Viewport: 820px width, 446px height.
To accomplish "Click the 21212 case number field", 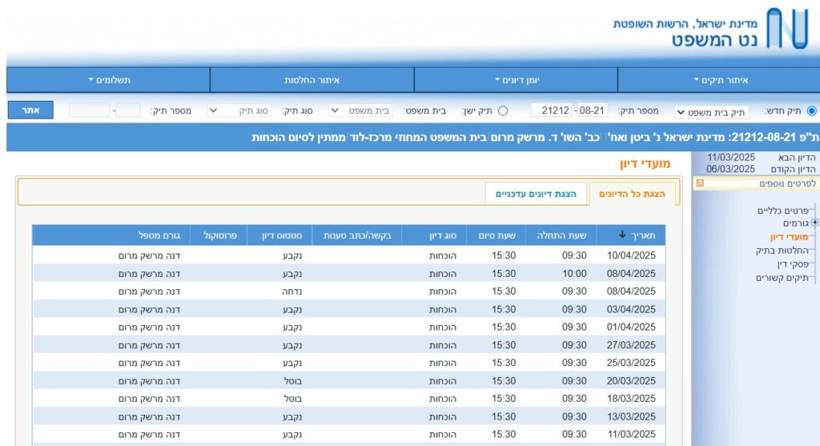I will (553, 110).
